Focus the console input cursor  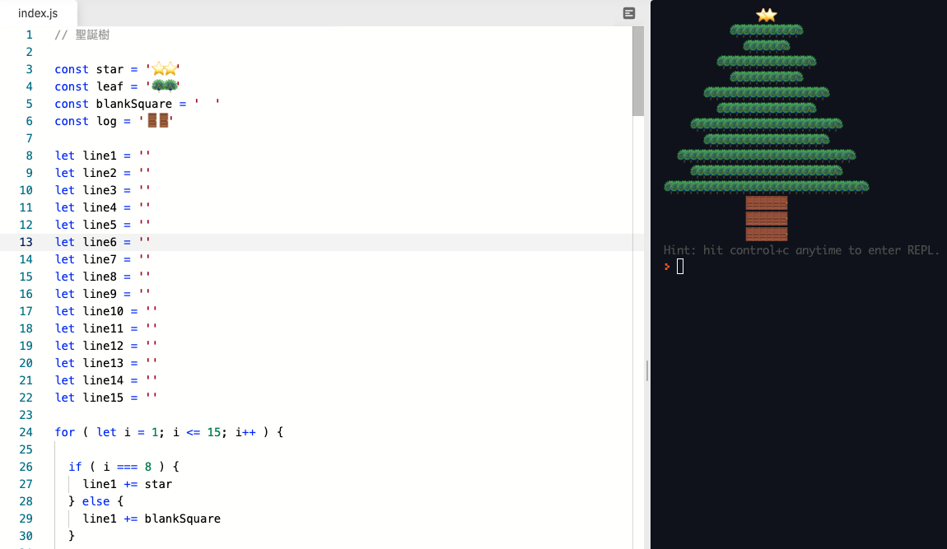pyautogui.click(x=680, y=266)
